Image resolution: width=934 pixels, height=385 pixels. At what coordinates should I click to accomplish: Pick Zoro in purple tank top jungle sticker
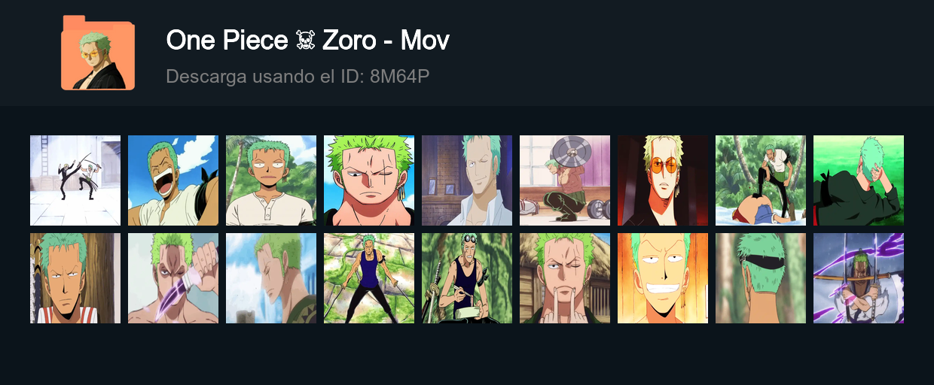(x=369, y=278)
